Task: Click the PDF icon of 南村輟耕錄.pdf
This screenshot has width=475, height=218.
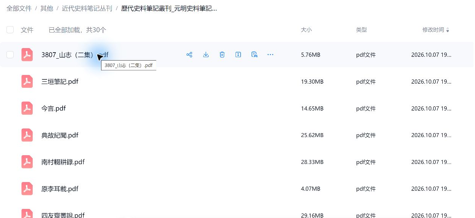Action: point(27,162)
